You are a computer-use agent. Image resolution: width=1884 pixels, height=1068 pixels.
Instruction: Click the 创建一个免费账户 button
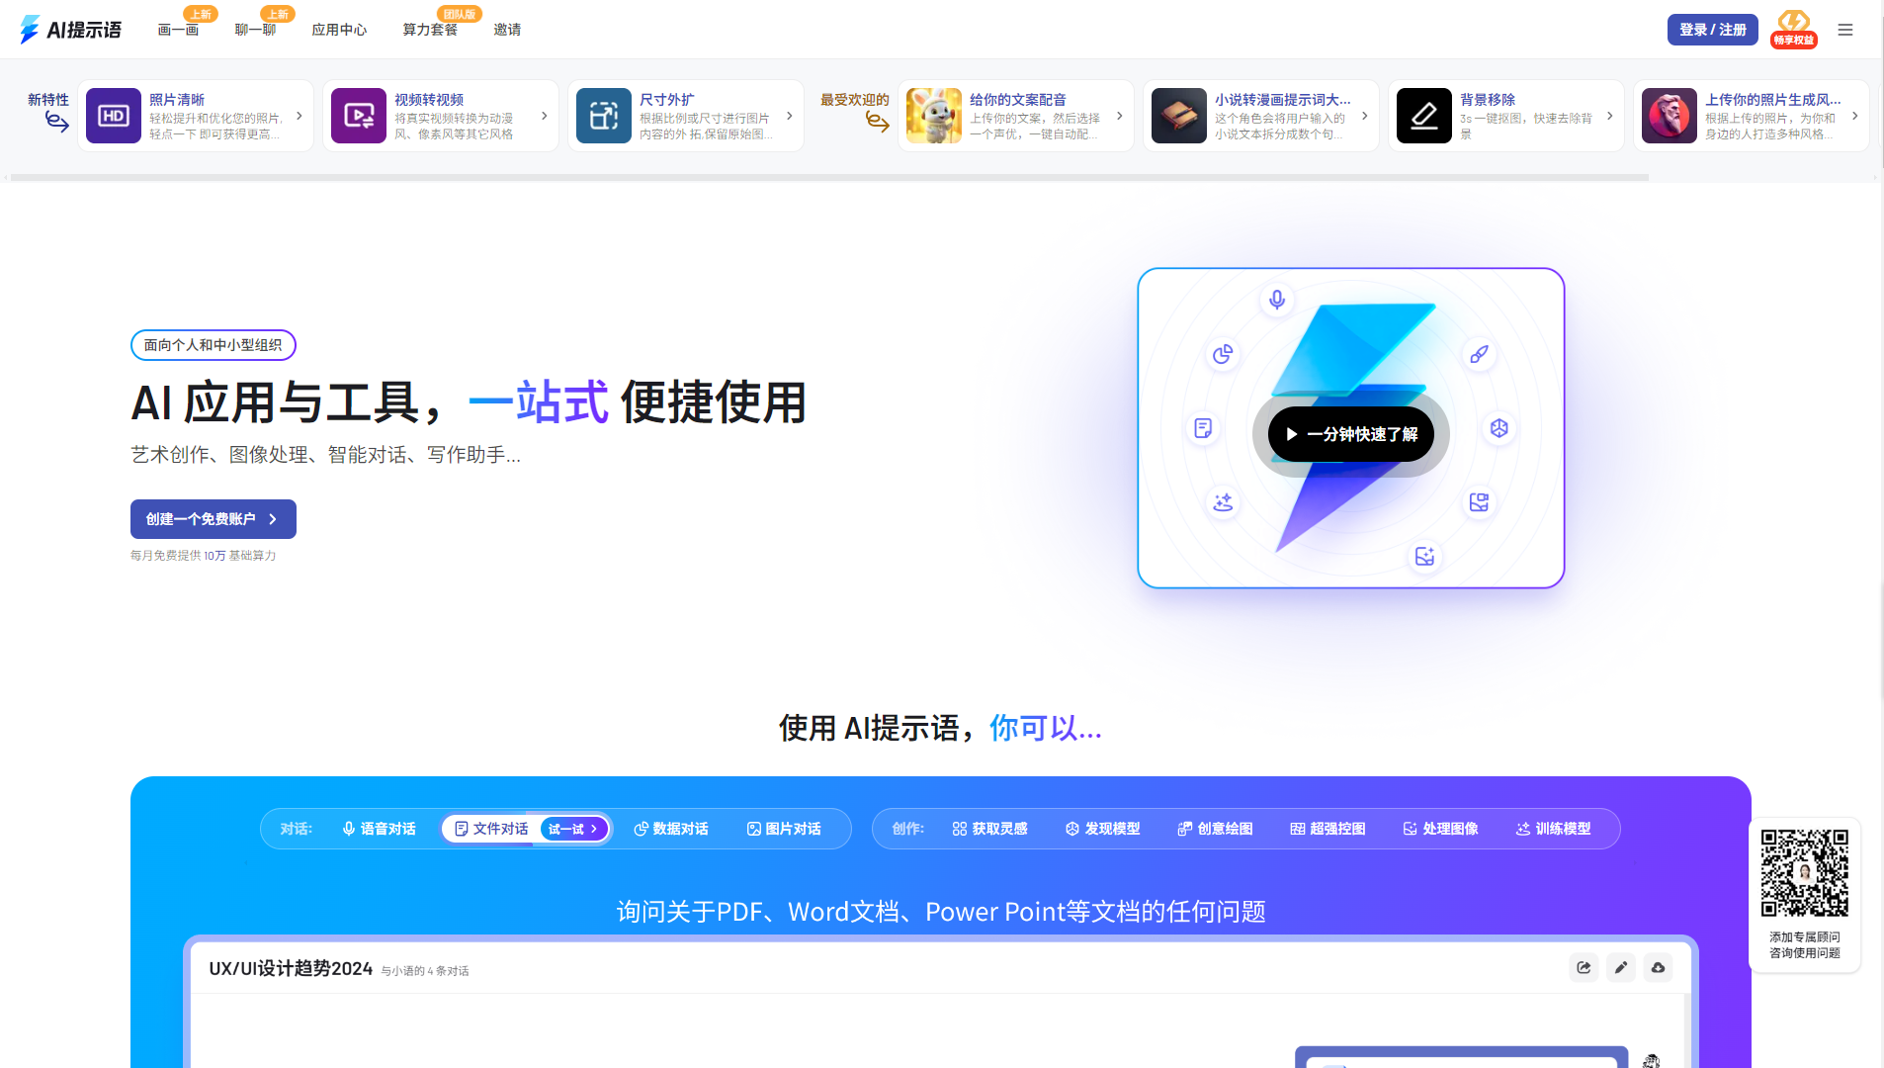click(x=213, y=519)
